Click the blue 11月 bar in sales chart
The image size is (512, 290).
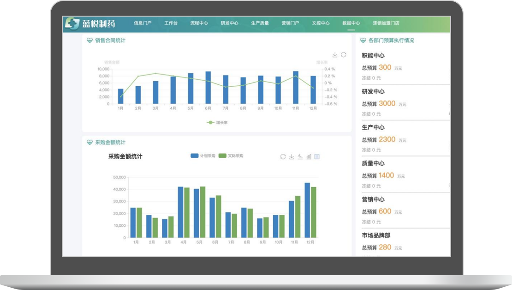tap(296, 88)
